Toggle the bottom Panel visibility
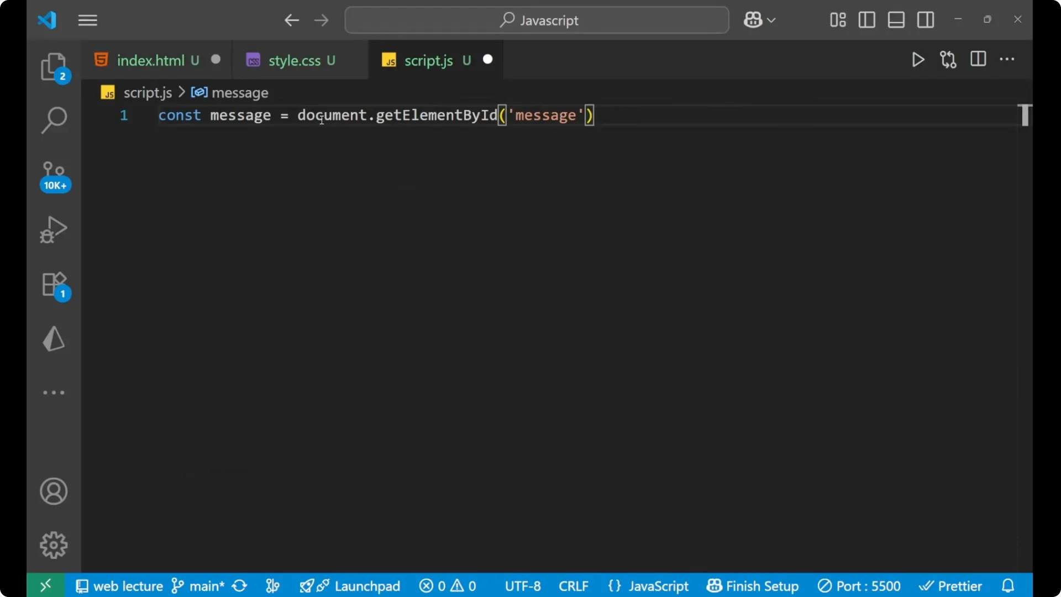 coord(896,20)
